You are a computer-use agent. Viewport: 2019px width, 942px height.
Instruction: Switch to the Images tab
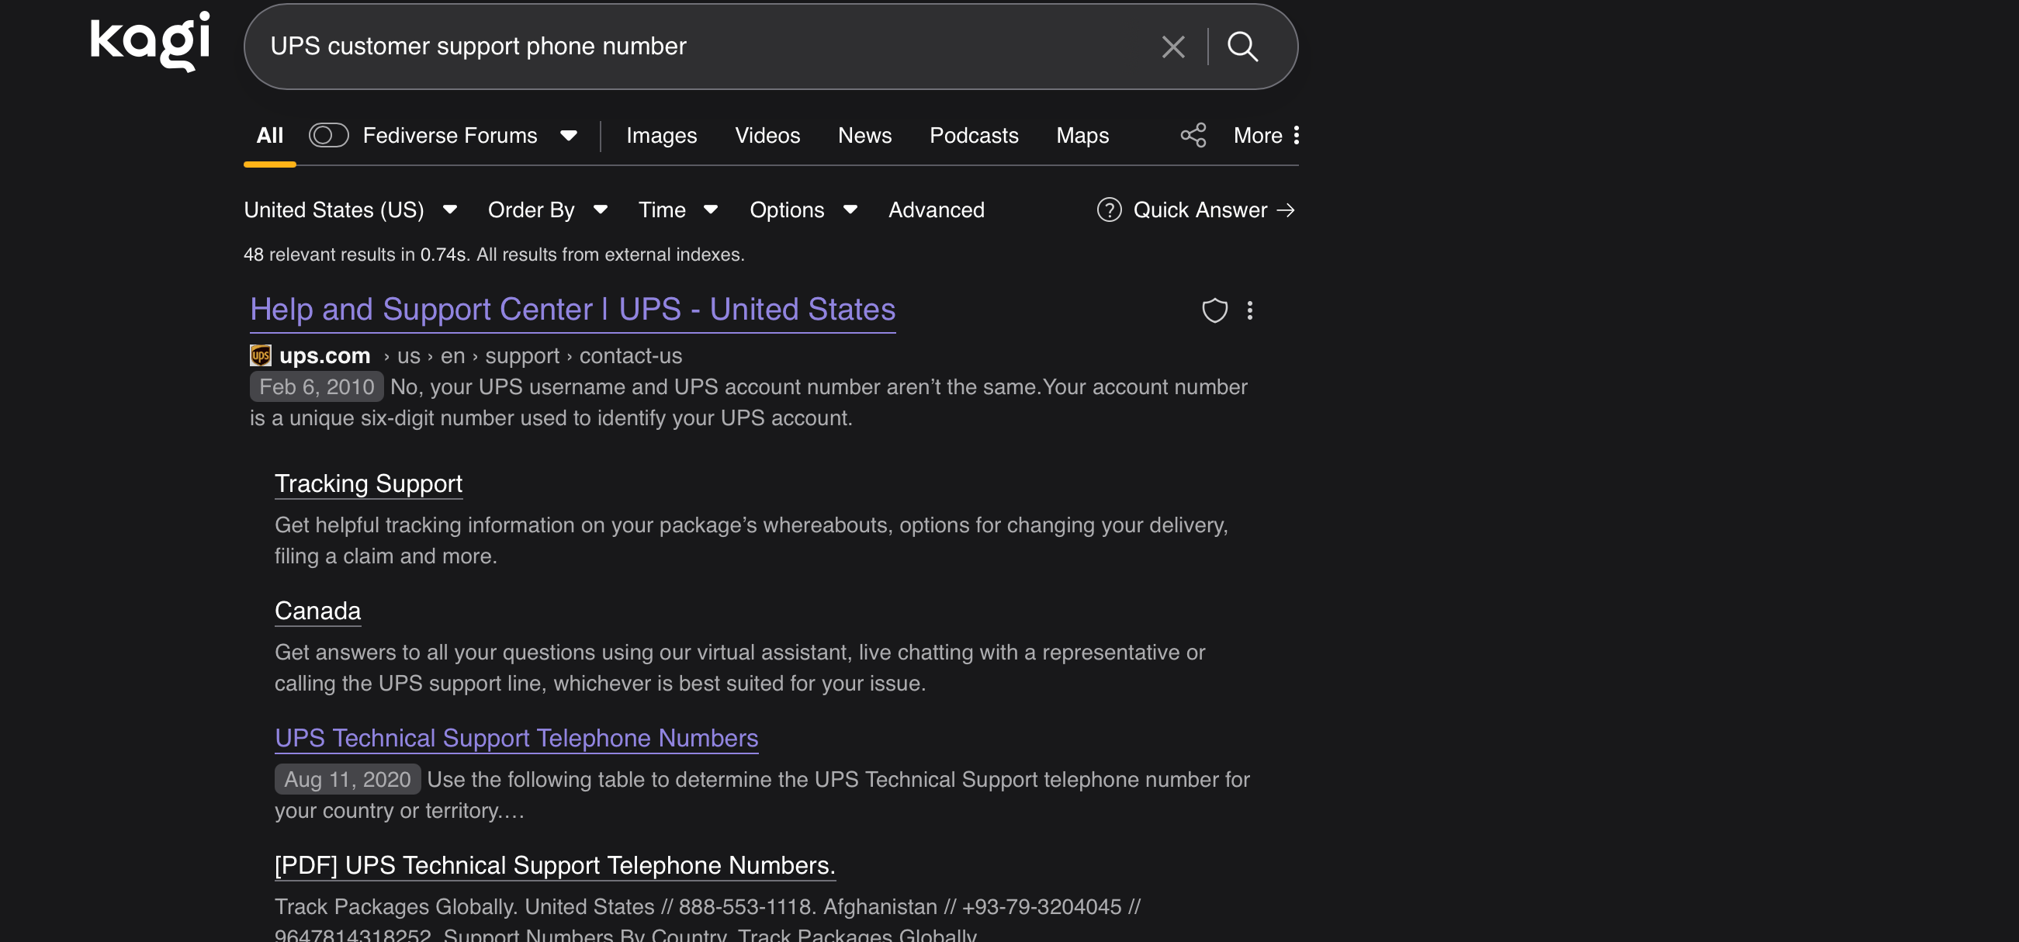[x=661, y=135]
